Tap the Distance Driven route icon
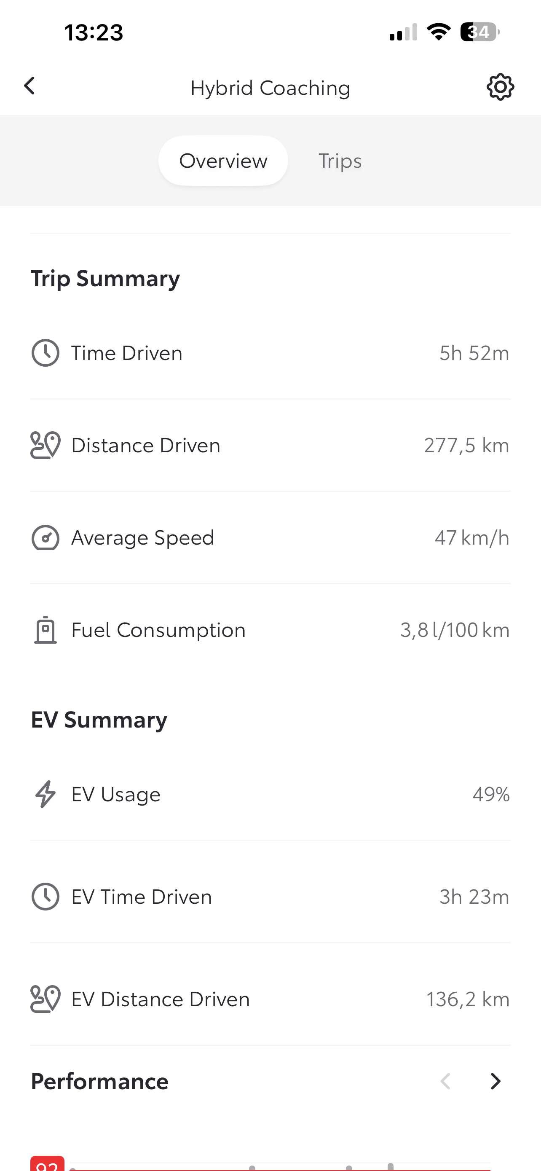The height and width of the screenshot is (1171, 541). pyautogui.click(x=46, y=445)
